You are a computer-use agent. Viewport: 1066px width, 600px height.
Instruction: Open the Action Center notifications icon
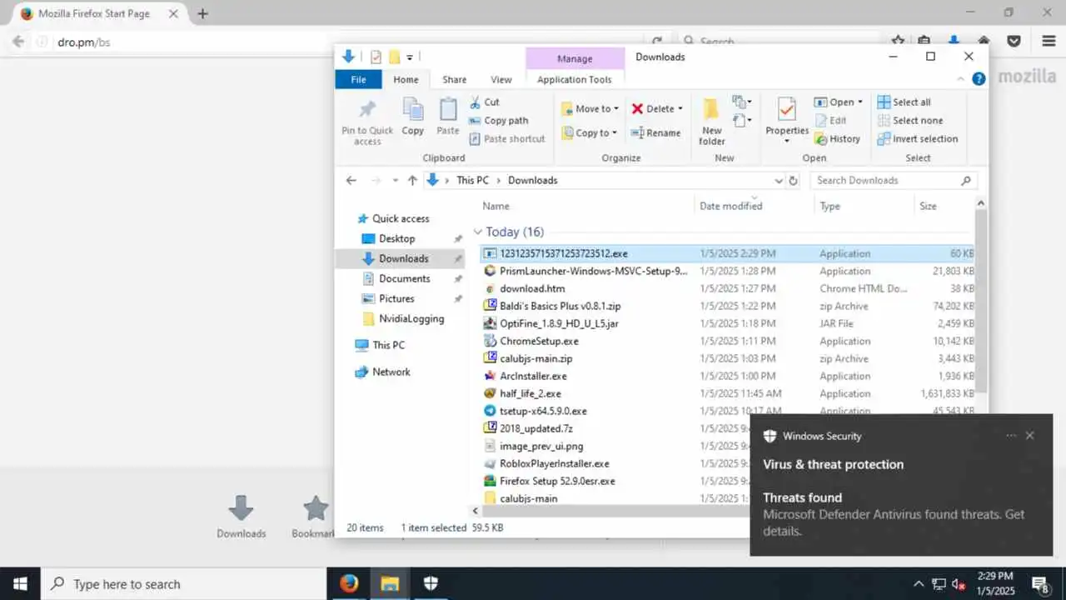tap(1040, 583)
